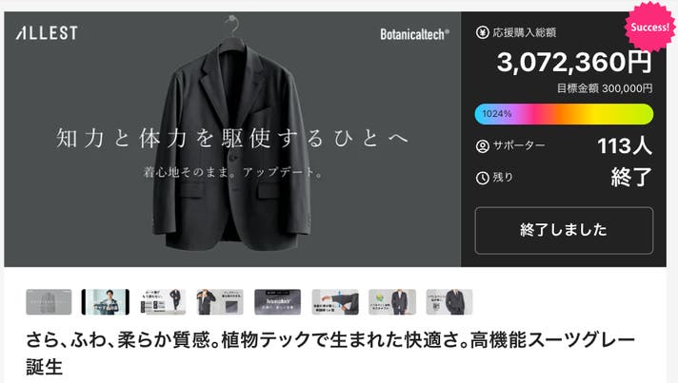This screenshot has width=678, height=383.
Task: Click the main jacket hero image
Action: 232,140
